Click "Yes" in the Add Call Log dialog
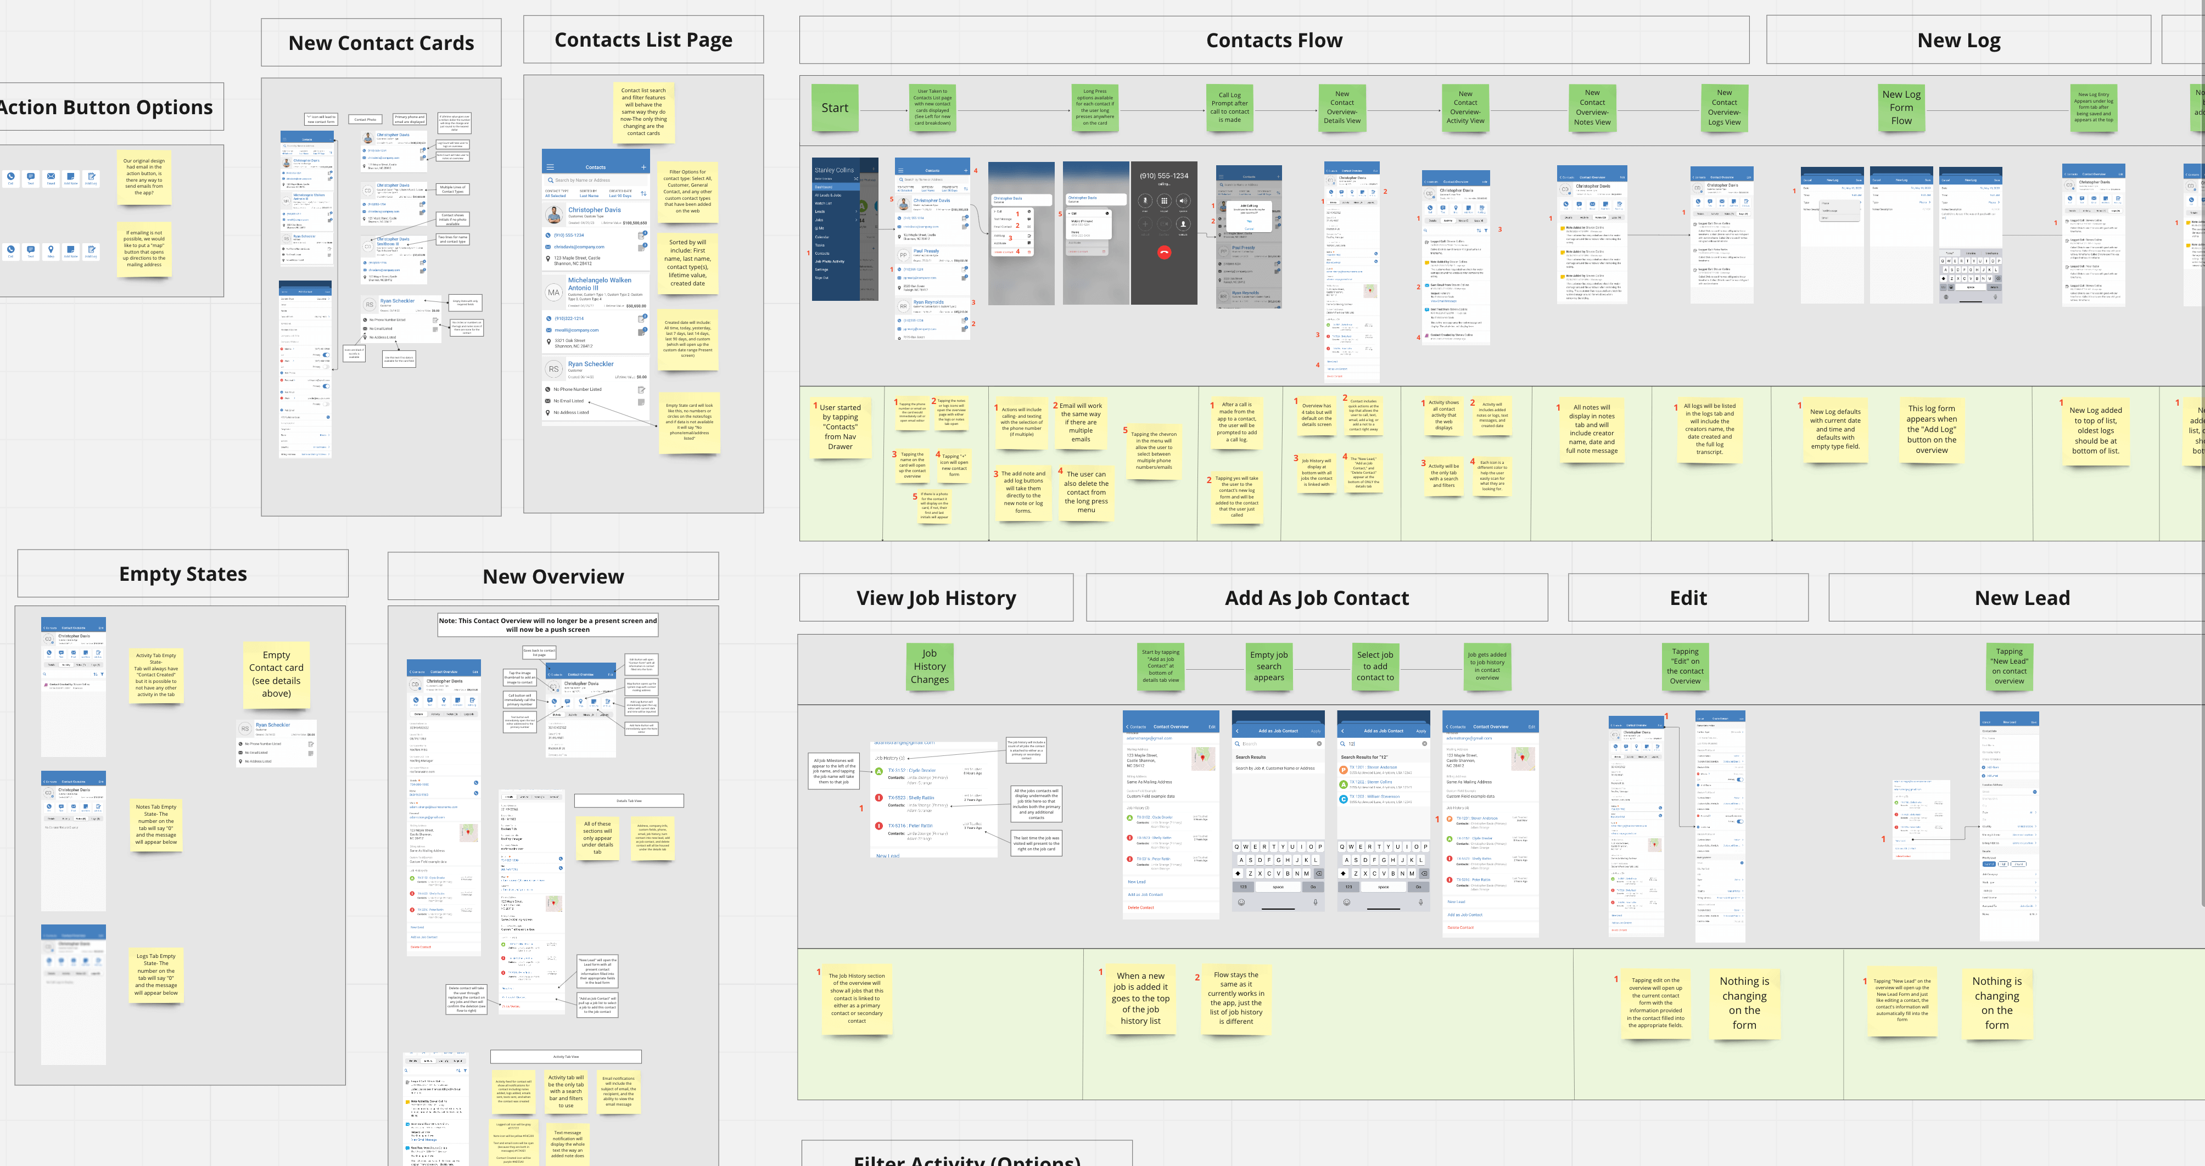The height and width of the screenshot is (1166, 2205). (x=1250, y=221)
